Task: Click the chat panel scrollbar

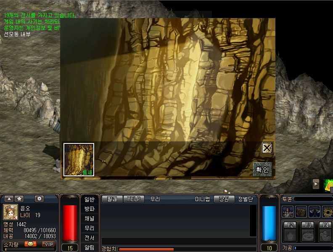Action: coord(253,220)
